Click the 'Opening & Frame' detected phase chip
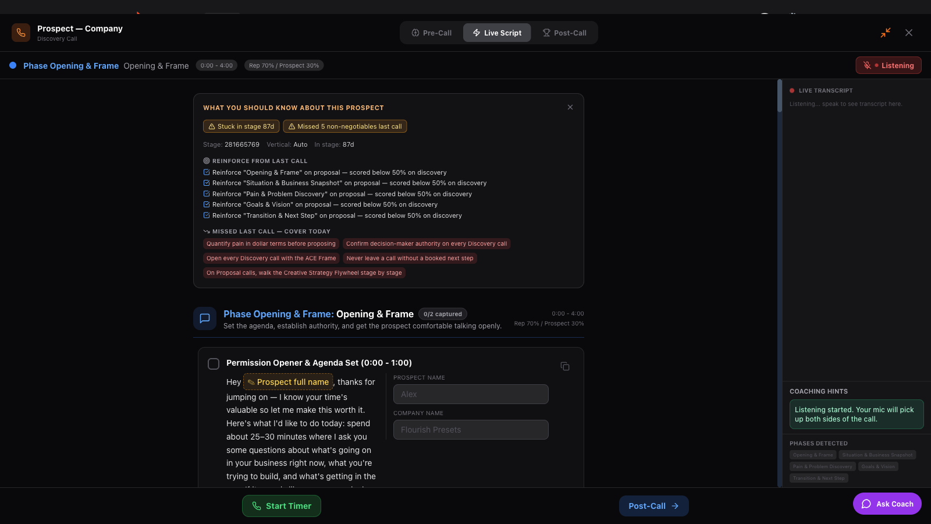 [813, 455]
